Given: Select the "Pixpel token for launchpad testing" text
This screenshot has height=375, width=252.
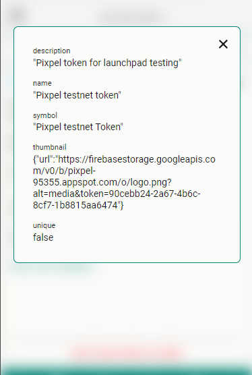Looking at the screenshot, I should (x=107, y=63).
